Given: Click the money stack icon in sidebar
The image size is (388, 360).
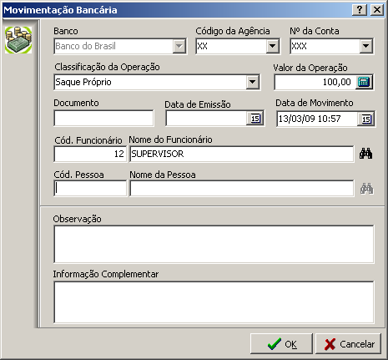Looking at the screenshot, I should pos(18,40).
